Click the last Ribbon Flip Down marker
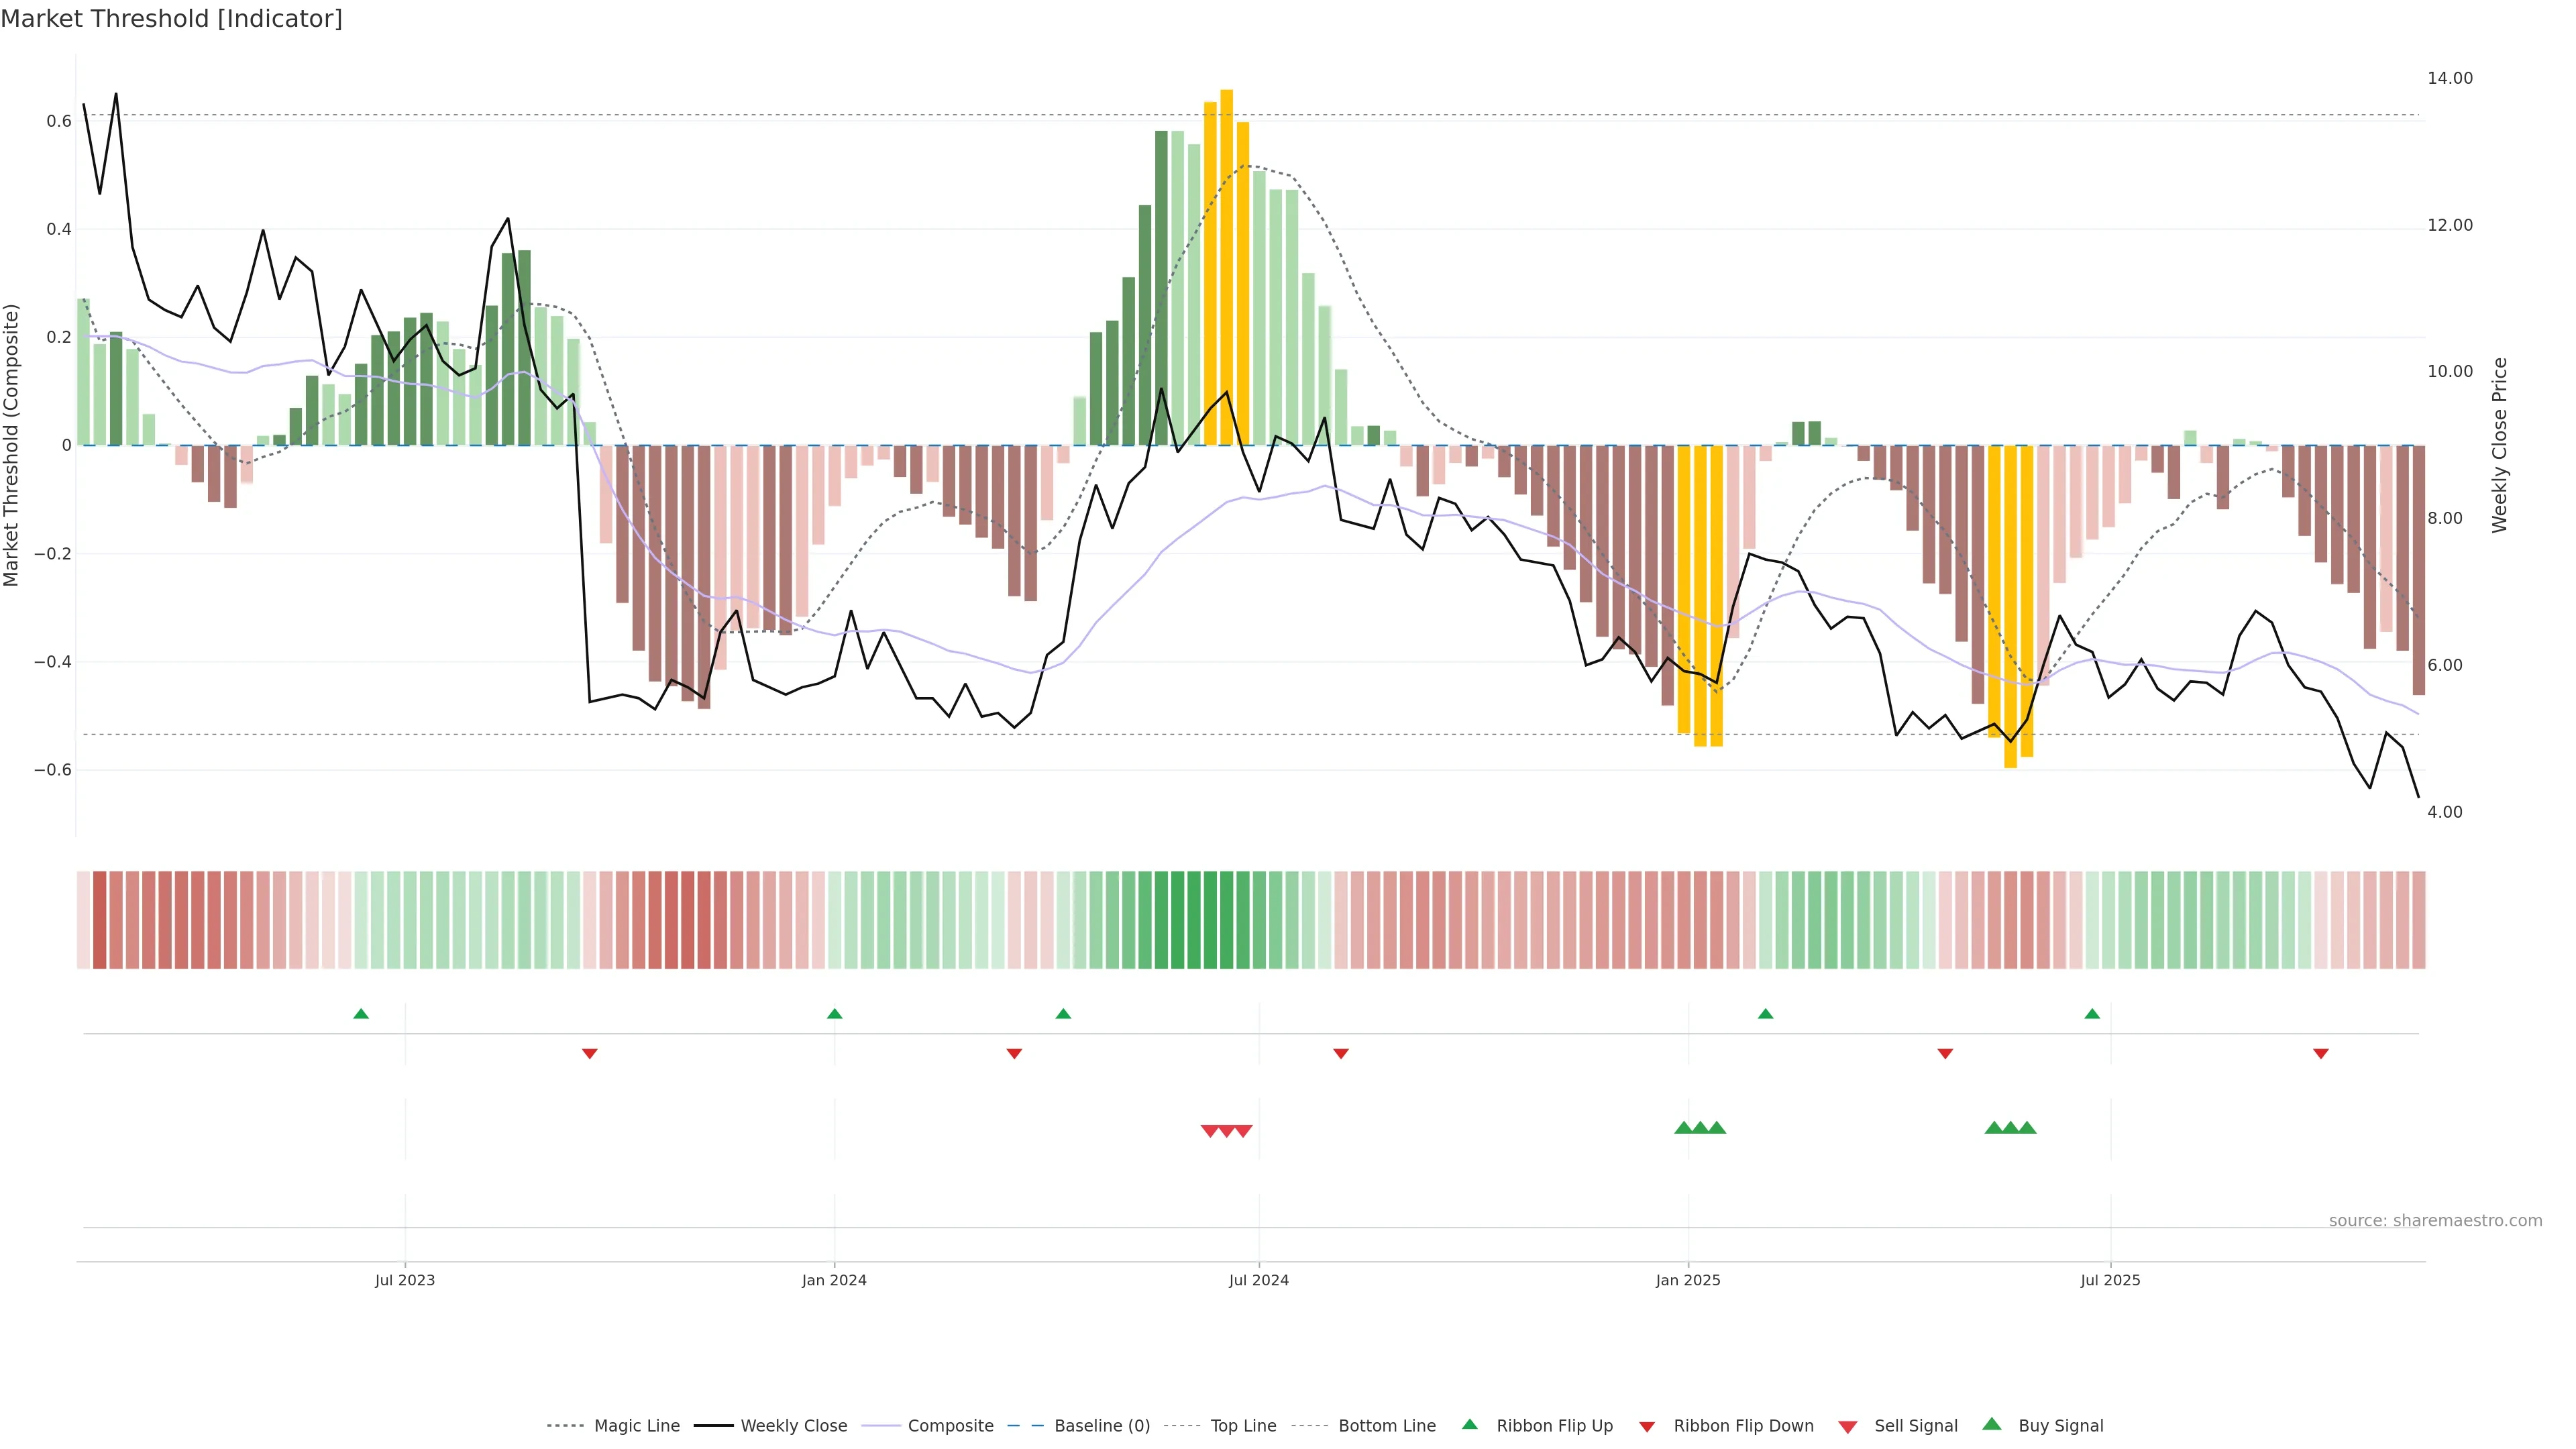 [x=2321, y=1054]
